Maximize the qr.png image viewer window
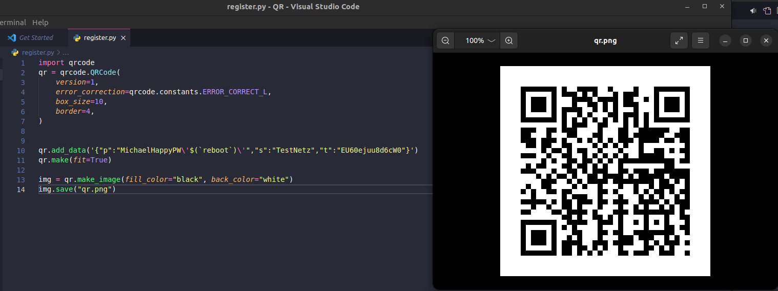This screenshot has width=778, height=291. pyautogui.click(x=746, y=40)
